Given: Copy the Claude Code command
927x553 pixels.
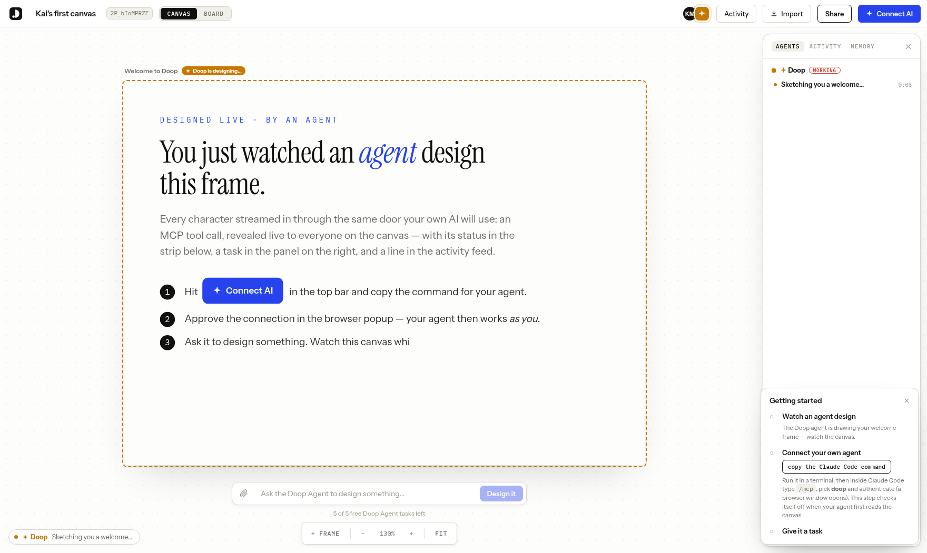Looking at the screenshot, I should pyautogui.click(x=836, y=467).
